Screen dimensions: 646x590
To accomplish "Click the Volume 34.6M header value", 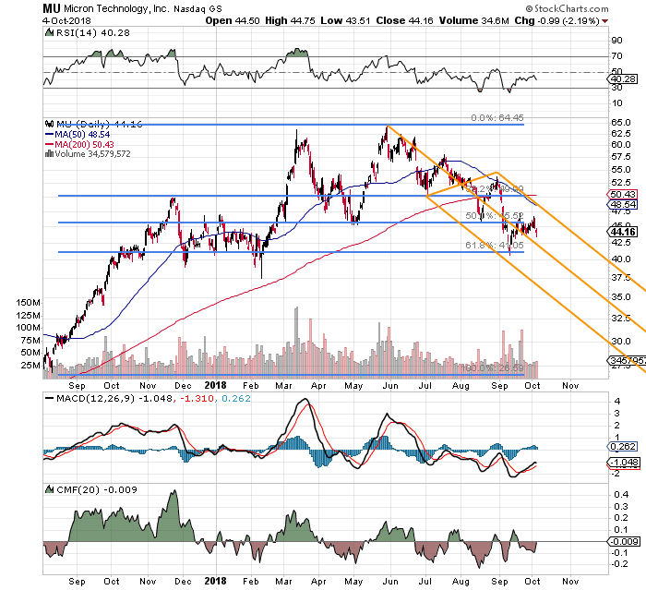I will pyautogui.click(x=473, y=20).
